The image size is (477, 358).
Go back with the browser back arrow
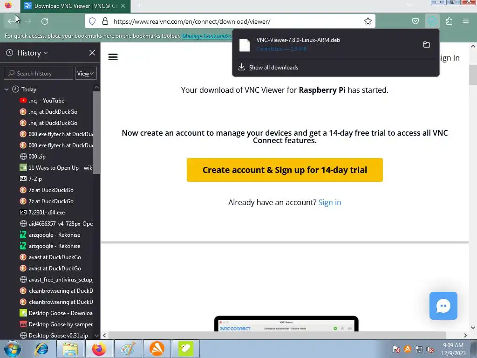coord(11,21)
